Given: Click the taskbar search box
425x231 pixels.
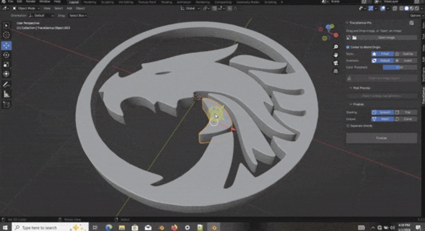Looking at the screenshot, I should [50, 227].
